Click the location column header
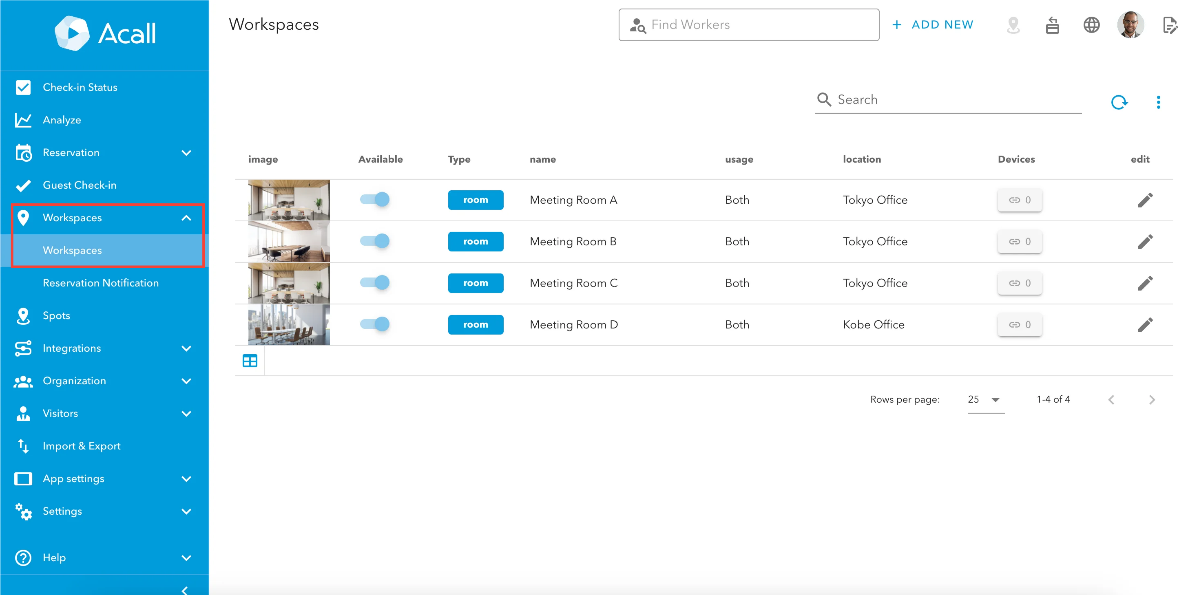 [862, 159]
